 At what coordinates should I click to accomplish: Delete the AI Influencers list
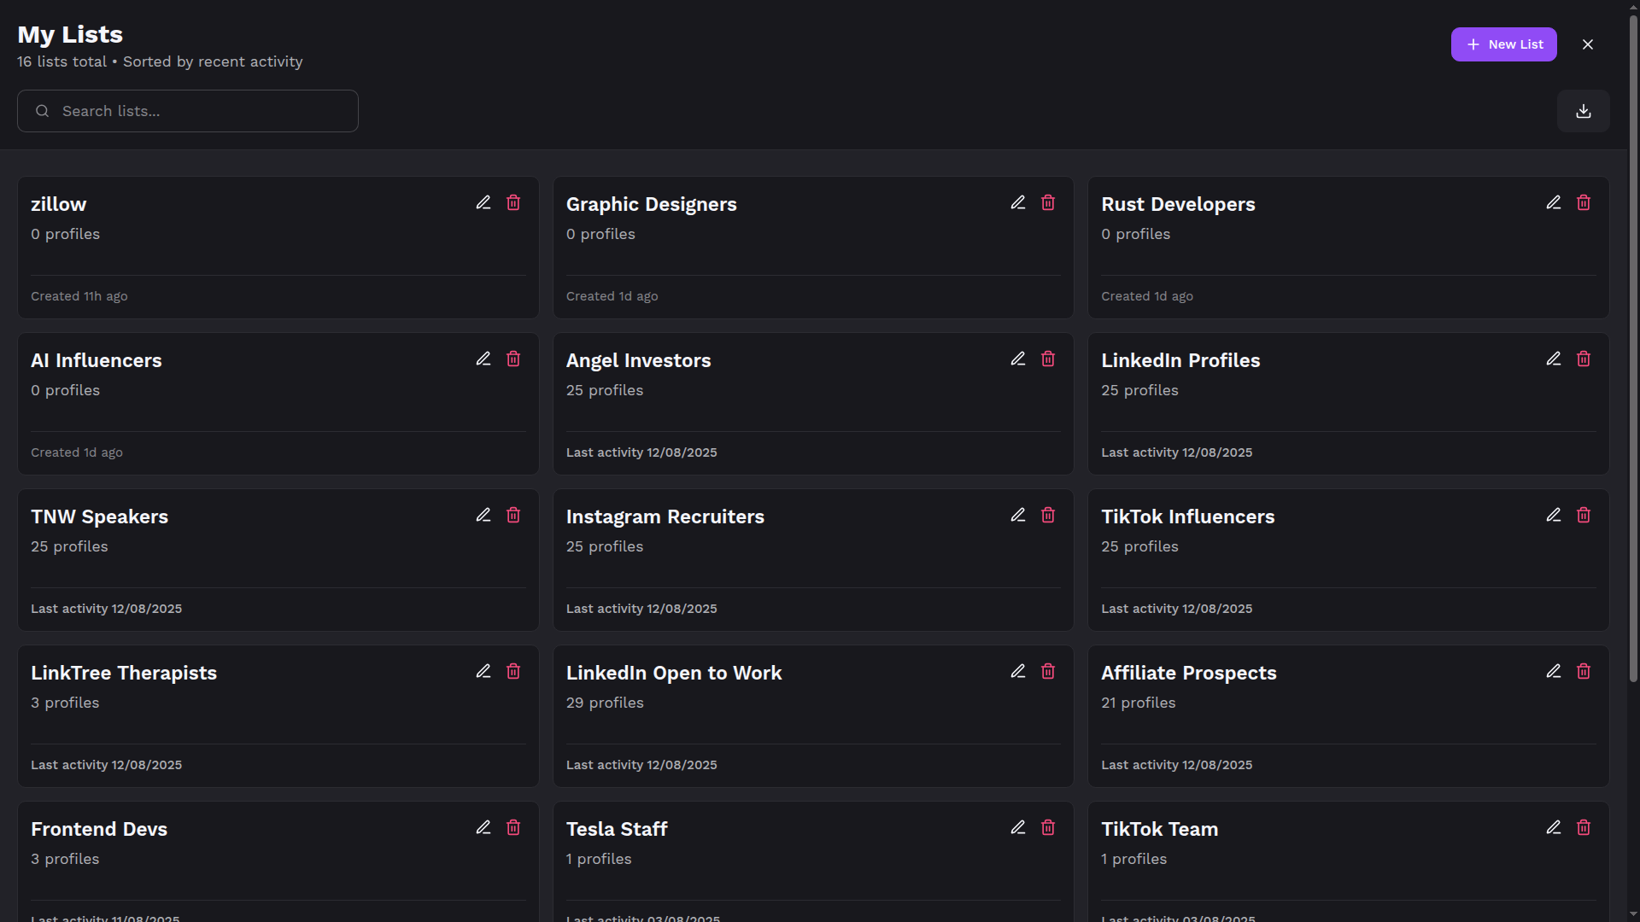tap(513, 359)
